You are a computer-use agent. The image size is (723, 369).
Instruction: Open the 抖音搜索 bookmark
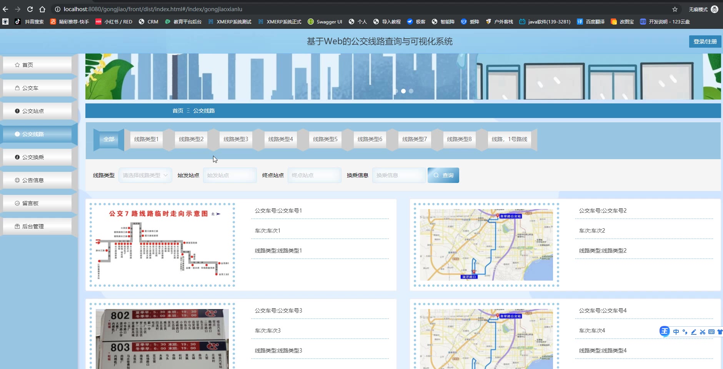coord(30,22)
